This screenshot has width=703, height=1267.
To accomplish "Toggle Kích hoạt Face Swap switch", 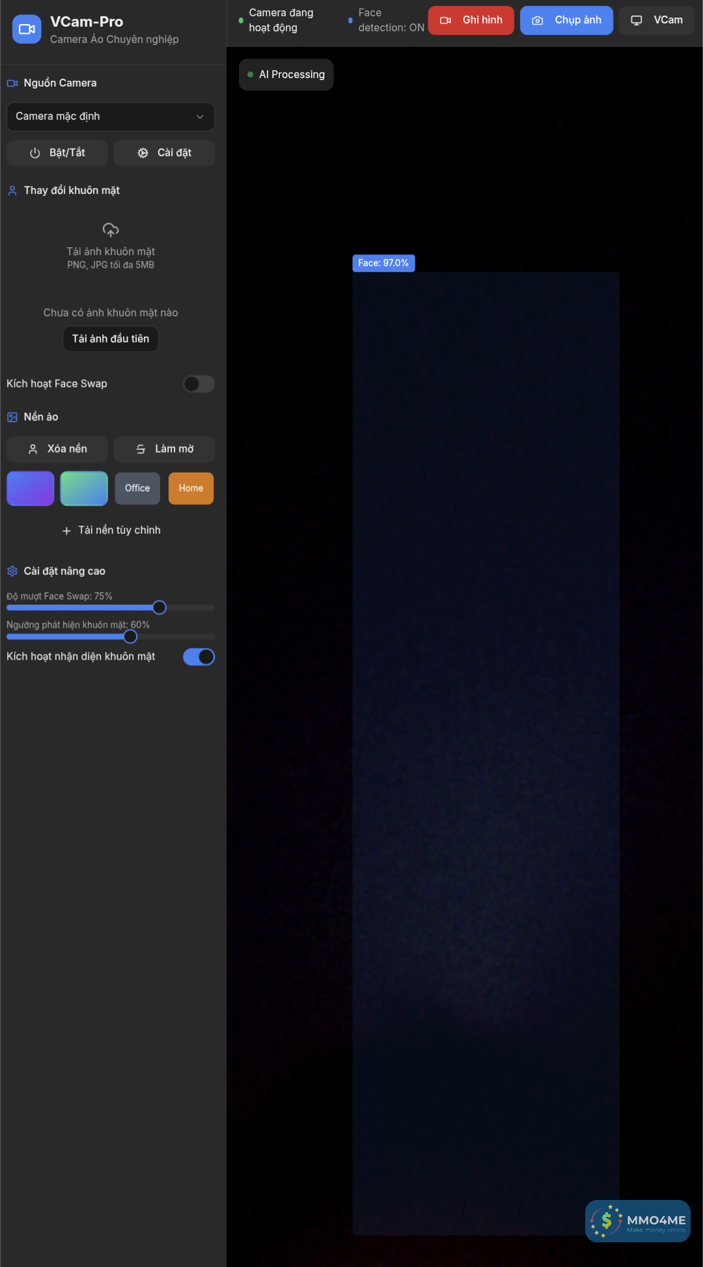I will tap(199, 384).
